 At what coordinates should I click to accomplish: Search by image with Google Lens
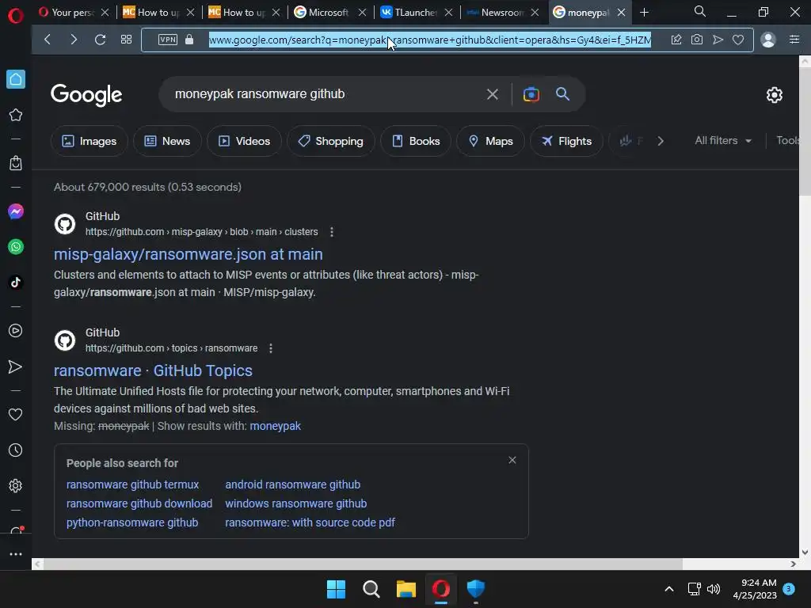(531, 94)
